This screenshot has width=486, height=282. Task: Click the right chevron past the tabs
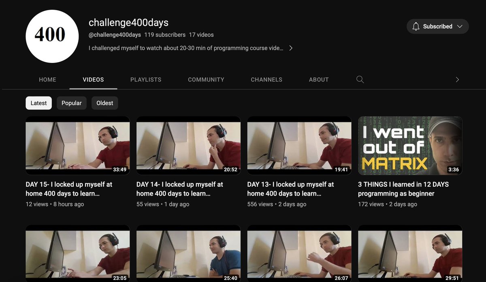457,80
